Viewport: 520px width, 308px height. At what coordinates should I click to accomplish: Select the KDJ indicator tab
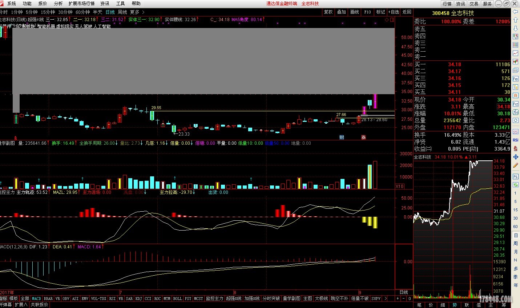(x=139, y=299)
